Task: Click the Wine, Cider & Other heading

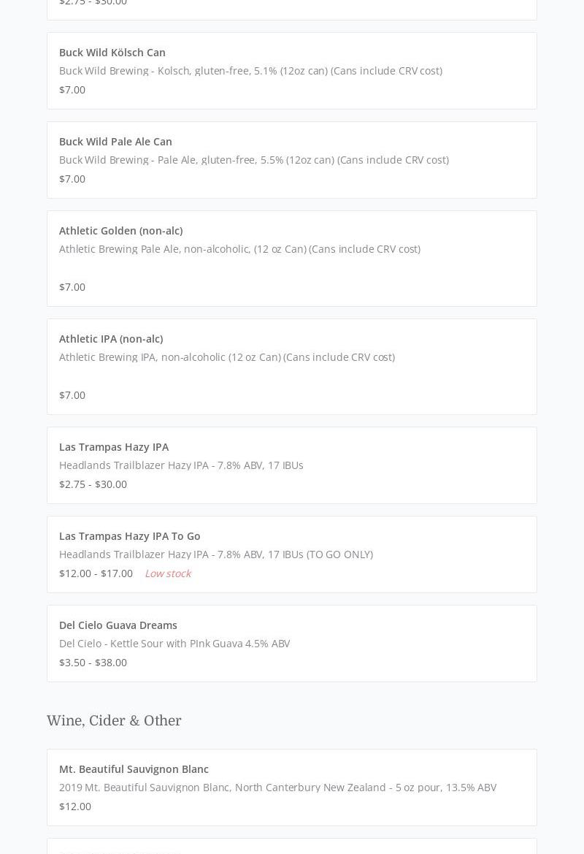Action: [x=114, y=721]
